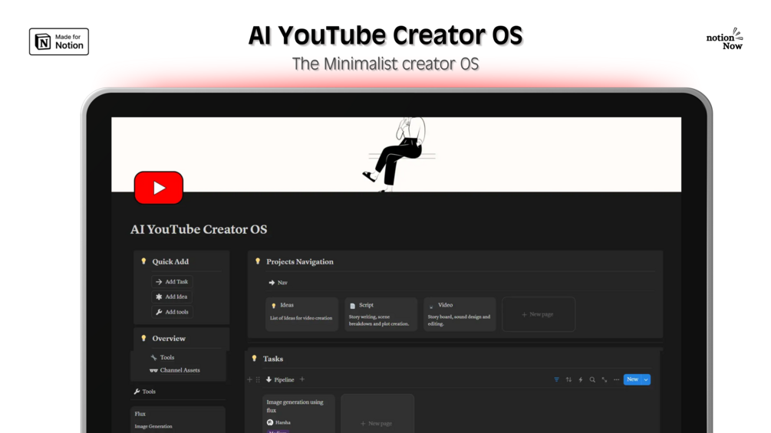
Task: Click the document icon on Script card
Action: click(x=353, y=305)
